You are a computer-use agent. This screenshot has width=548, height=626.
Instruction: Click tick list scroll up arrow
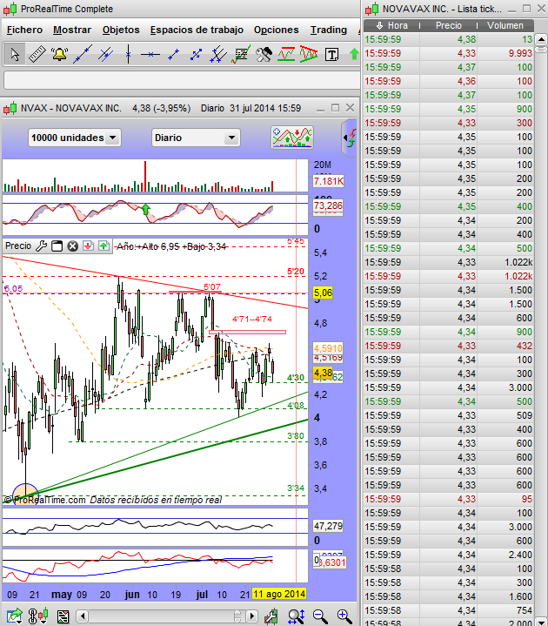(x=541, y=39)
